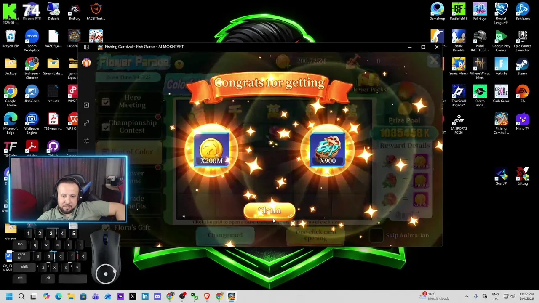Screen dimensions: 539x303
Task: Open Zoom Workplace desktop shortcut
Action: 32,41
